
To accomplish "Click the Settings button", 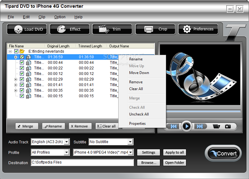I will [x=148, y=152].
